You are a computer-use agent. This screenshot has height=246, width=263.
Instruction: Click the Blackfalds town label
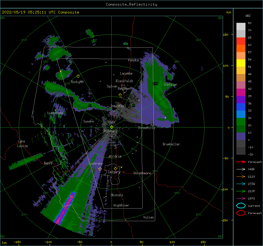pos(124,81)
